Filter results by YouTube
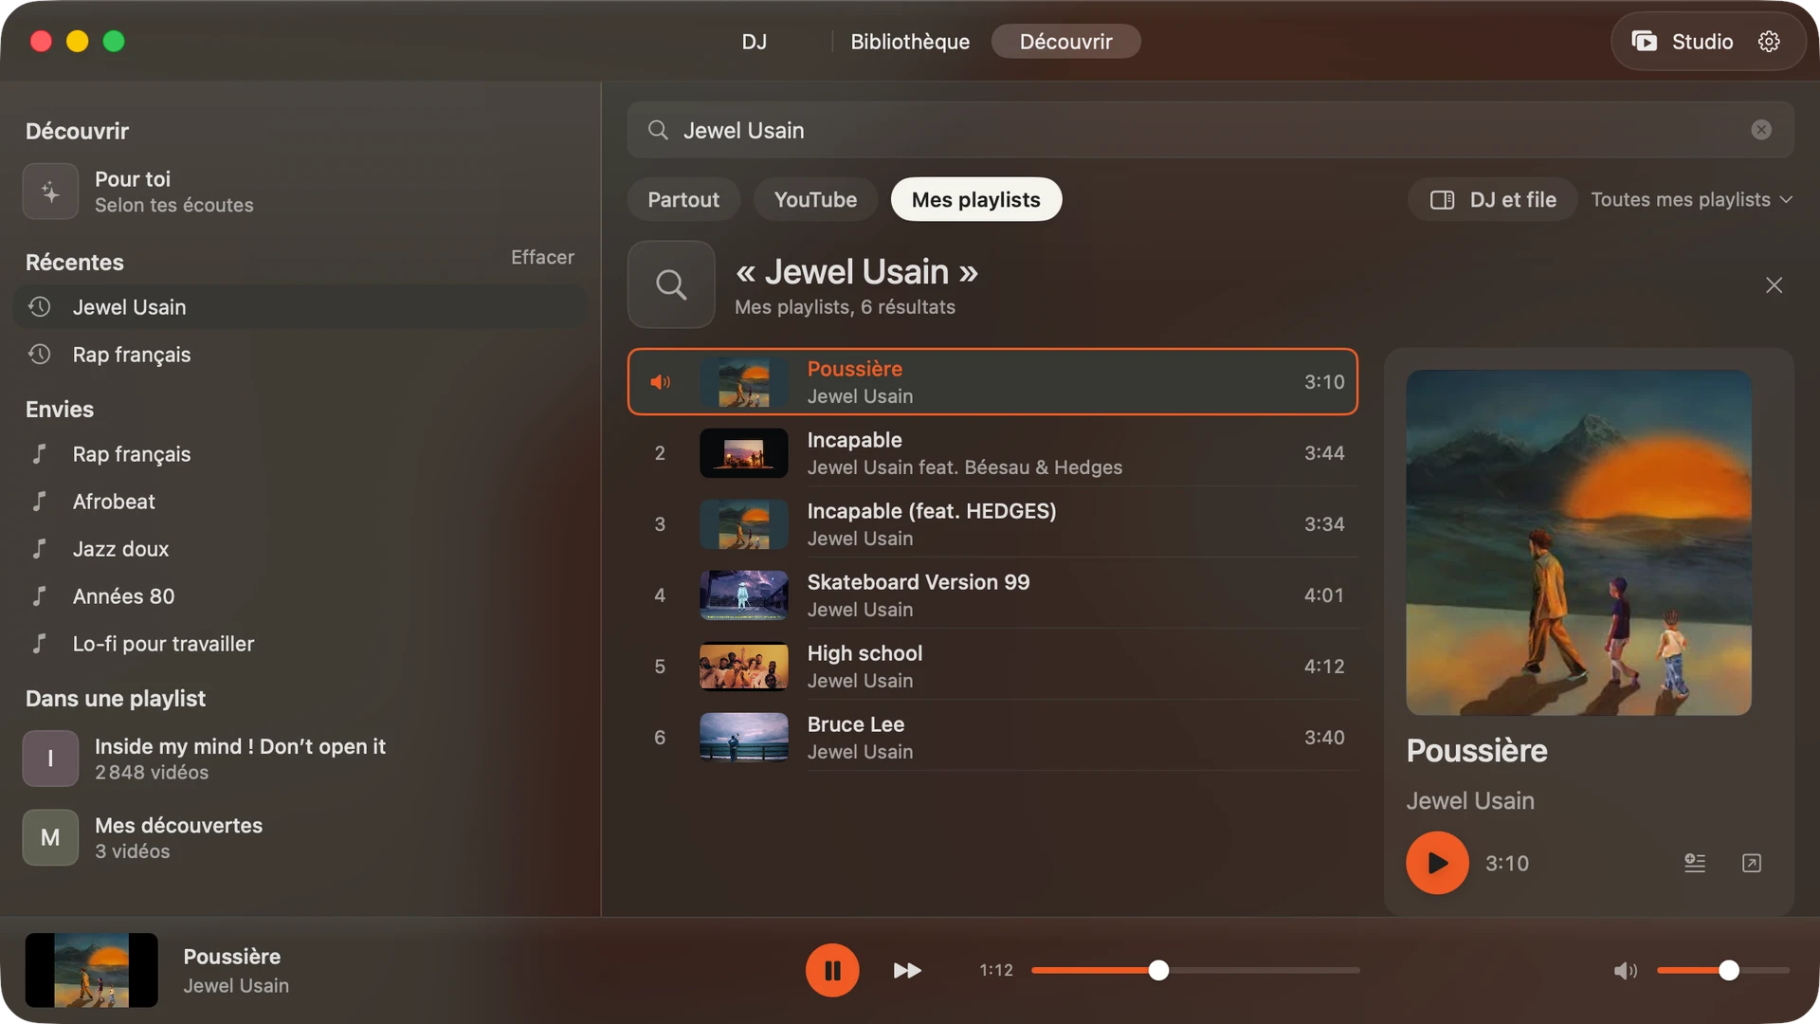The width and height of the screenshot is (1820, 1024). tap(815, 199)
